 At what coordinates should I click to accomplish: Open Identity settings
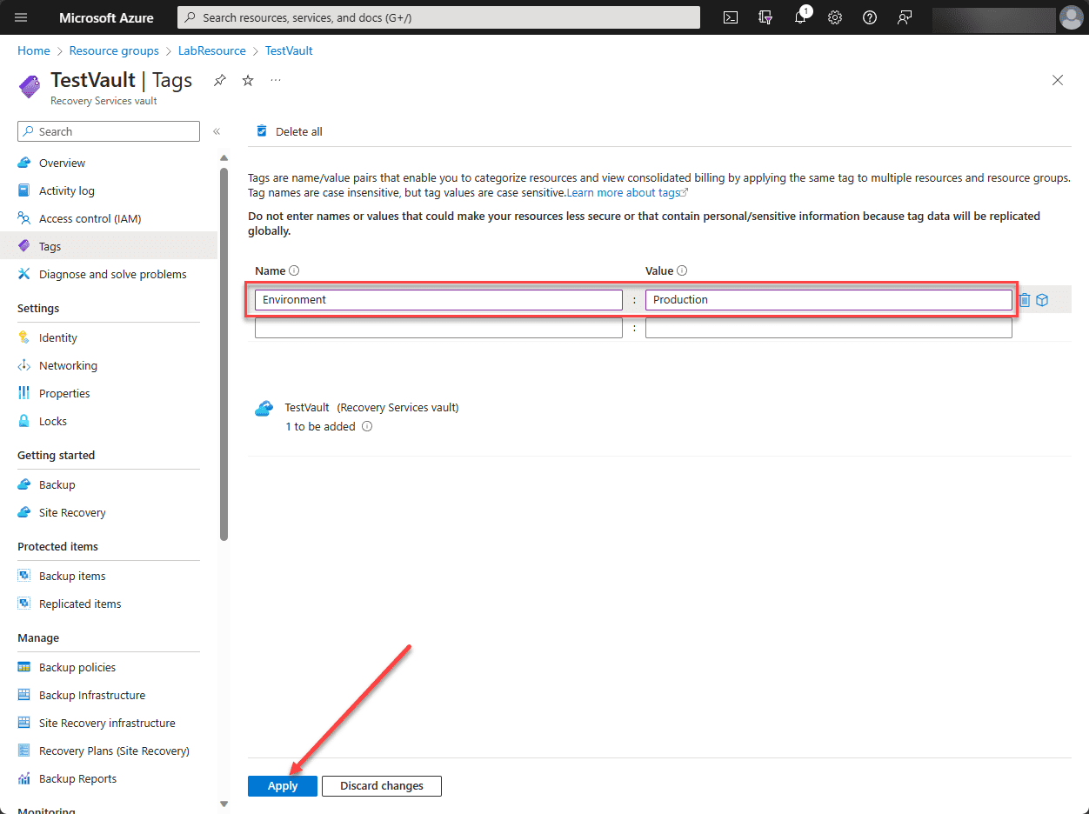[x=58, y=337]
